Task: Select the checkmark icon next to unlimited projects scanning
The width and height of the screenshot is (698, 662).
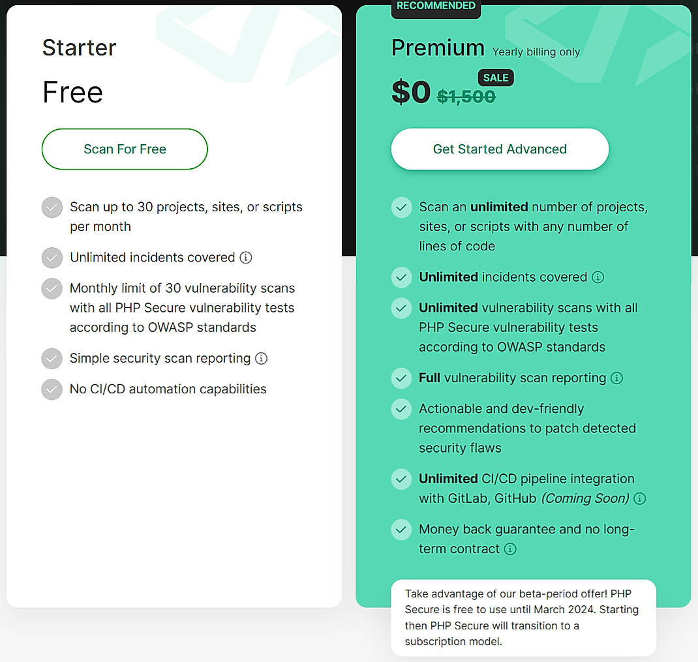Action: tap(401, 207)
